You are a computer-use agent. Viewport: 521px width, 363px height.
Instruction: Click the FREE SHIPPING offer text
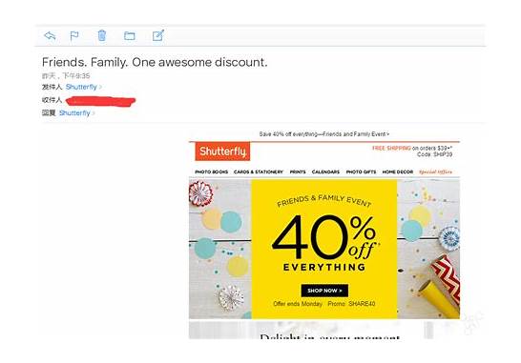391,148
